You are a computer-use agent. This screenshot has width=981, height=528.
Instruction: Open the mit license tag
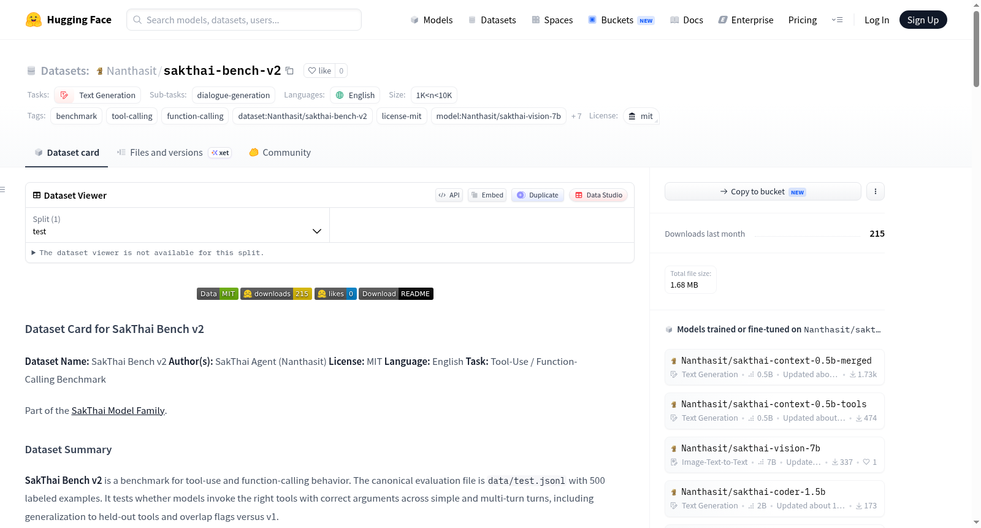pyautogui.click(x=641, y=116)
